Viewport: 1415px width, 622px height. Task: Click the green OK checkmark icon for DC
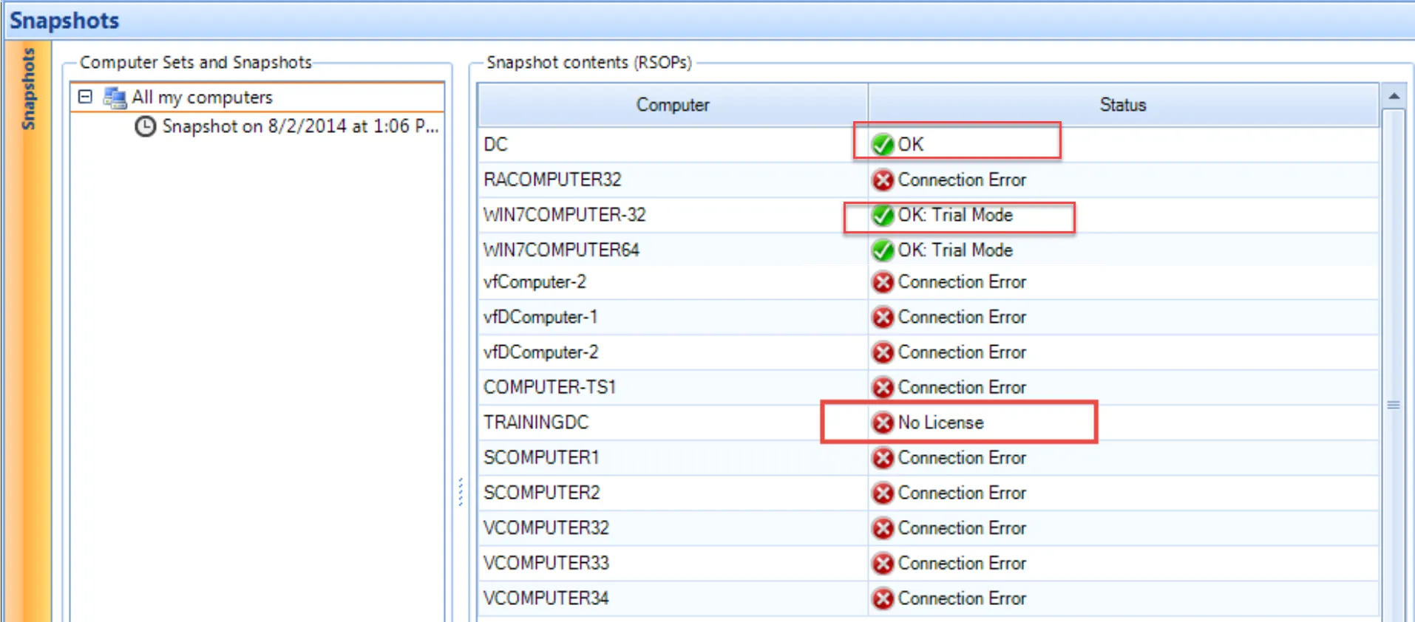tap(882, 144)
